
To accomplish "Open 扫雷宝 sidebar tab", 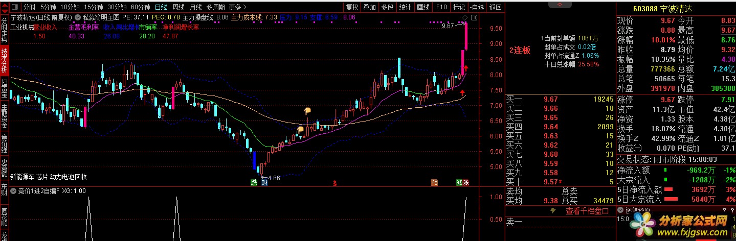I will point(4,88).
